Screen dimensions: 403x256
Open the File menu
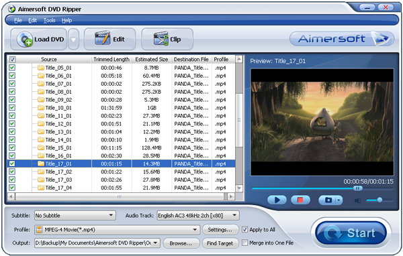point(18,20)
